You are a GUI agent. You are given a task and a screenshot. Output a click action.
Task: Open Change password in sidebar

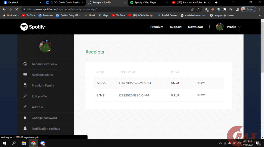[x=44, y=118]
